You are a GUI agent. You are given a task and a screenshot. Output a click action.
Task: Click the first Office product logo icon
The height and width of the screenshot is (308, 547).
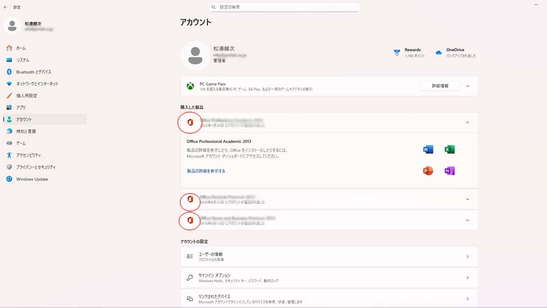click(x=190, y=123)
